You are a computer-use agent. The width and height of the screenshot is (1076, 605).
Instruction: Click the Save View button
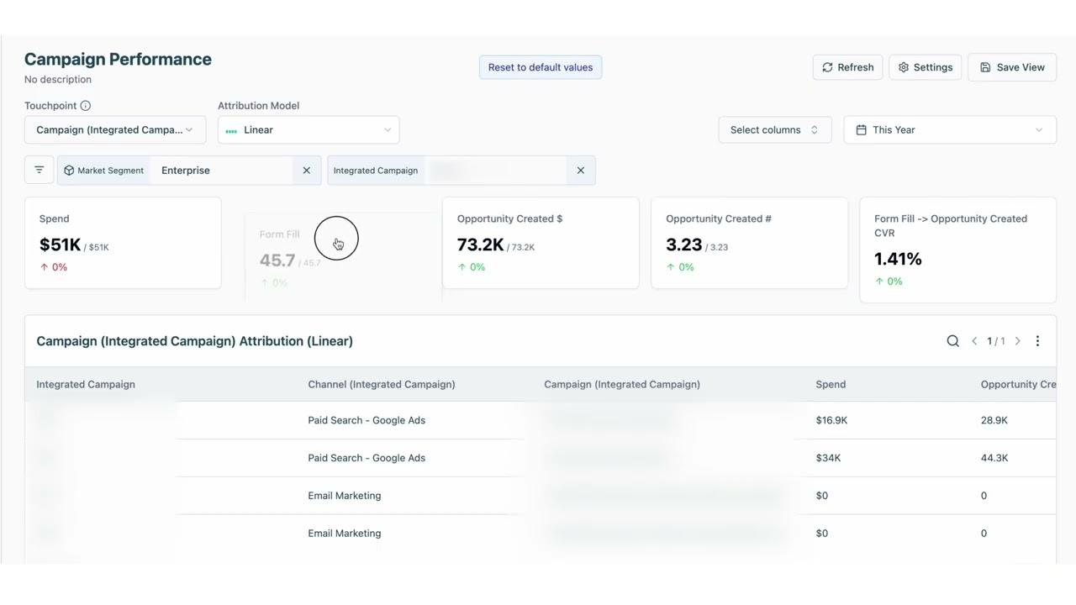(1012, 67)
